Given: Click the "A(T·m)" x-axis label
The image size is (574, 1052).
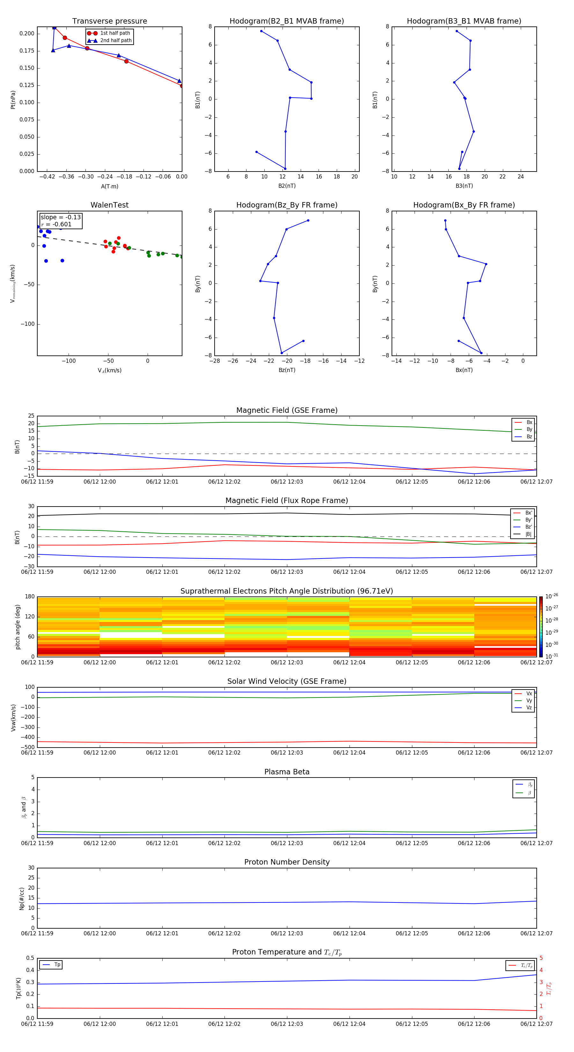Looking at the screenshot, I should coord(109,186).
